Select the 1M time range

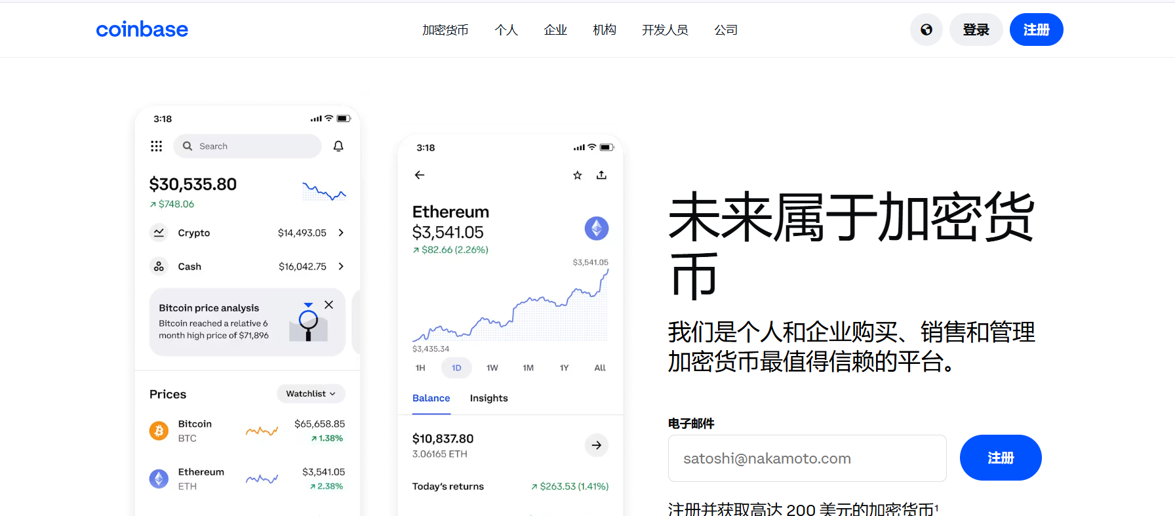pos(528,368)
